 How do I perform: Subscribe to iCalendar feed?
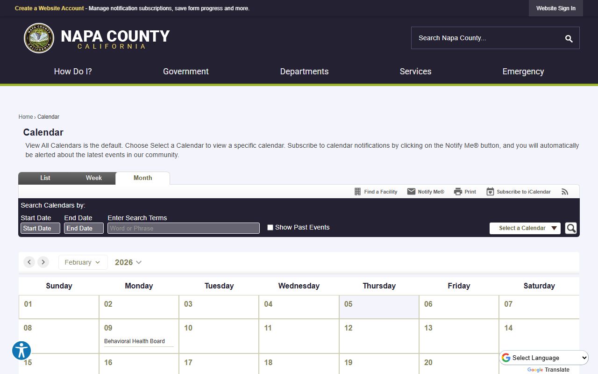(519, 192)
